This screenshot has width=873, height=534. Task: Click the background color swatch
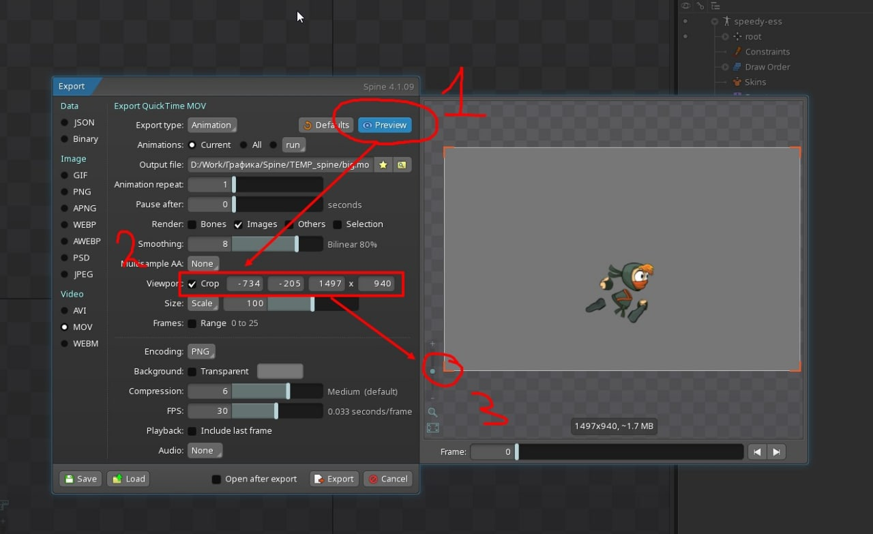[280, 372]
